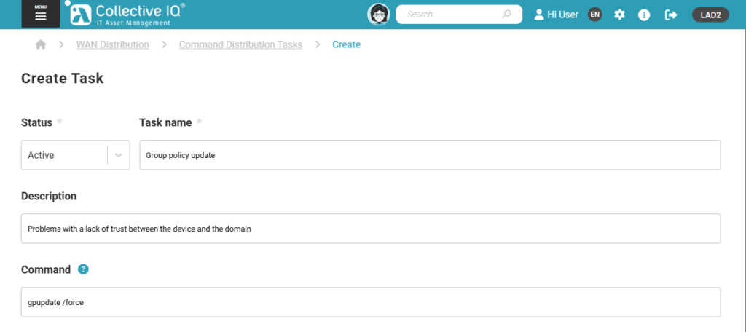Click the LAD2 badge

pos(710,15)
